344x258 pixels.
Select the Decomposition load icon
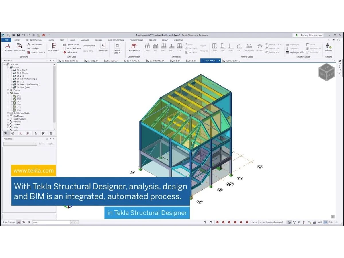(134, 47)
